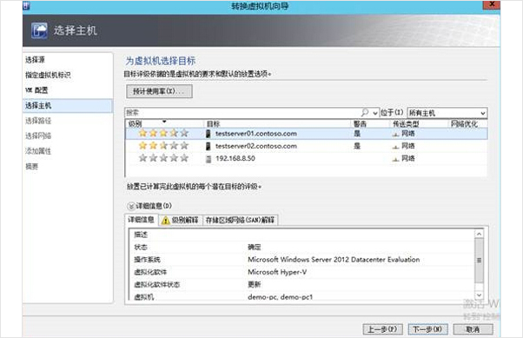This screenshot has width=523, height=338.
Task: Open the 存储区域网络(SAN)解释 tab
Action: pos(240,220)
